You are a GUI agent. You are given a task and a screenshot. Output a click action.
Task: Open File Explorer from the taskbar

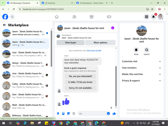[x=32, y=123]
